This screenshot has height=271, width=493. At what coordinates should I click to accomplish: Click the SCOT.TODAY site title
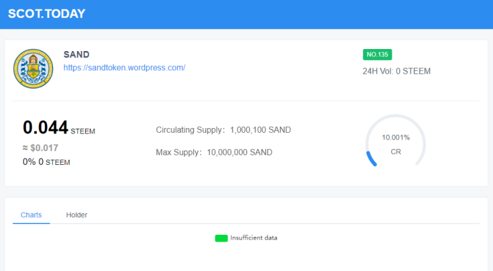[x=46, y=14]
